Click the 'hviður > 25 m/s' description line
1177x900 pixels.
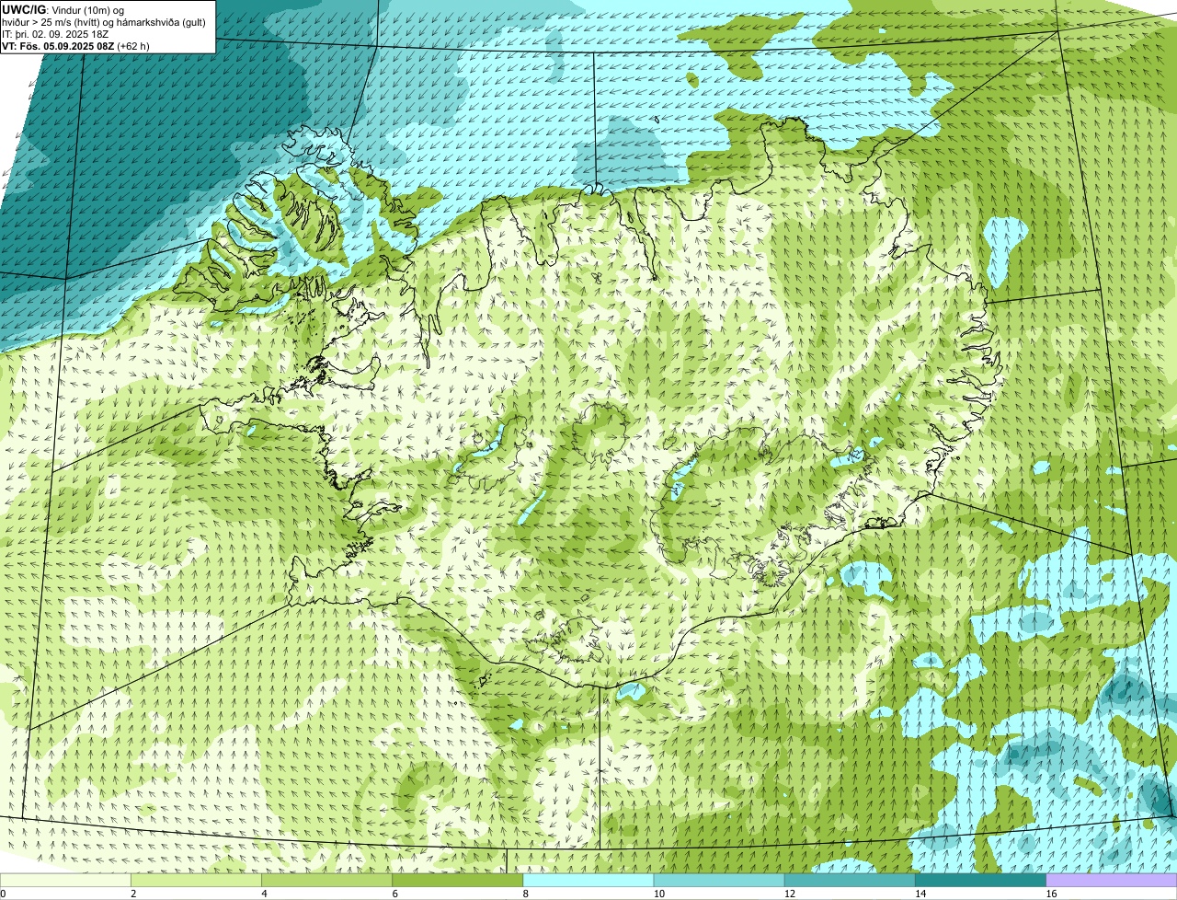pyautogui.click(x=104, y=22)
